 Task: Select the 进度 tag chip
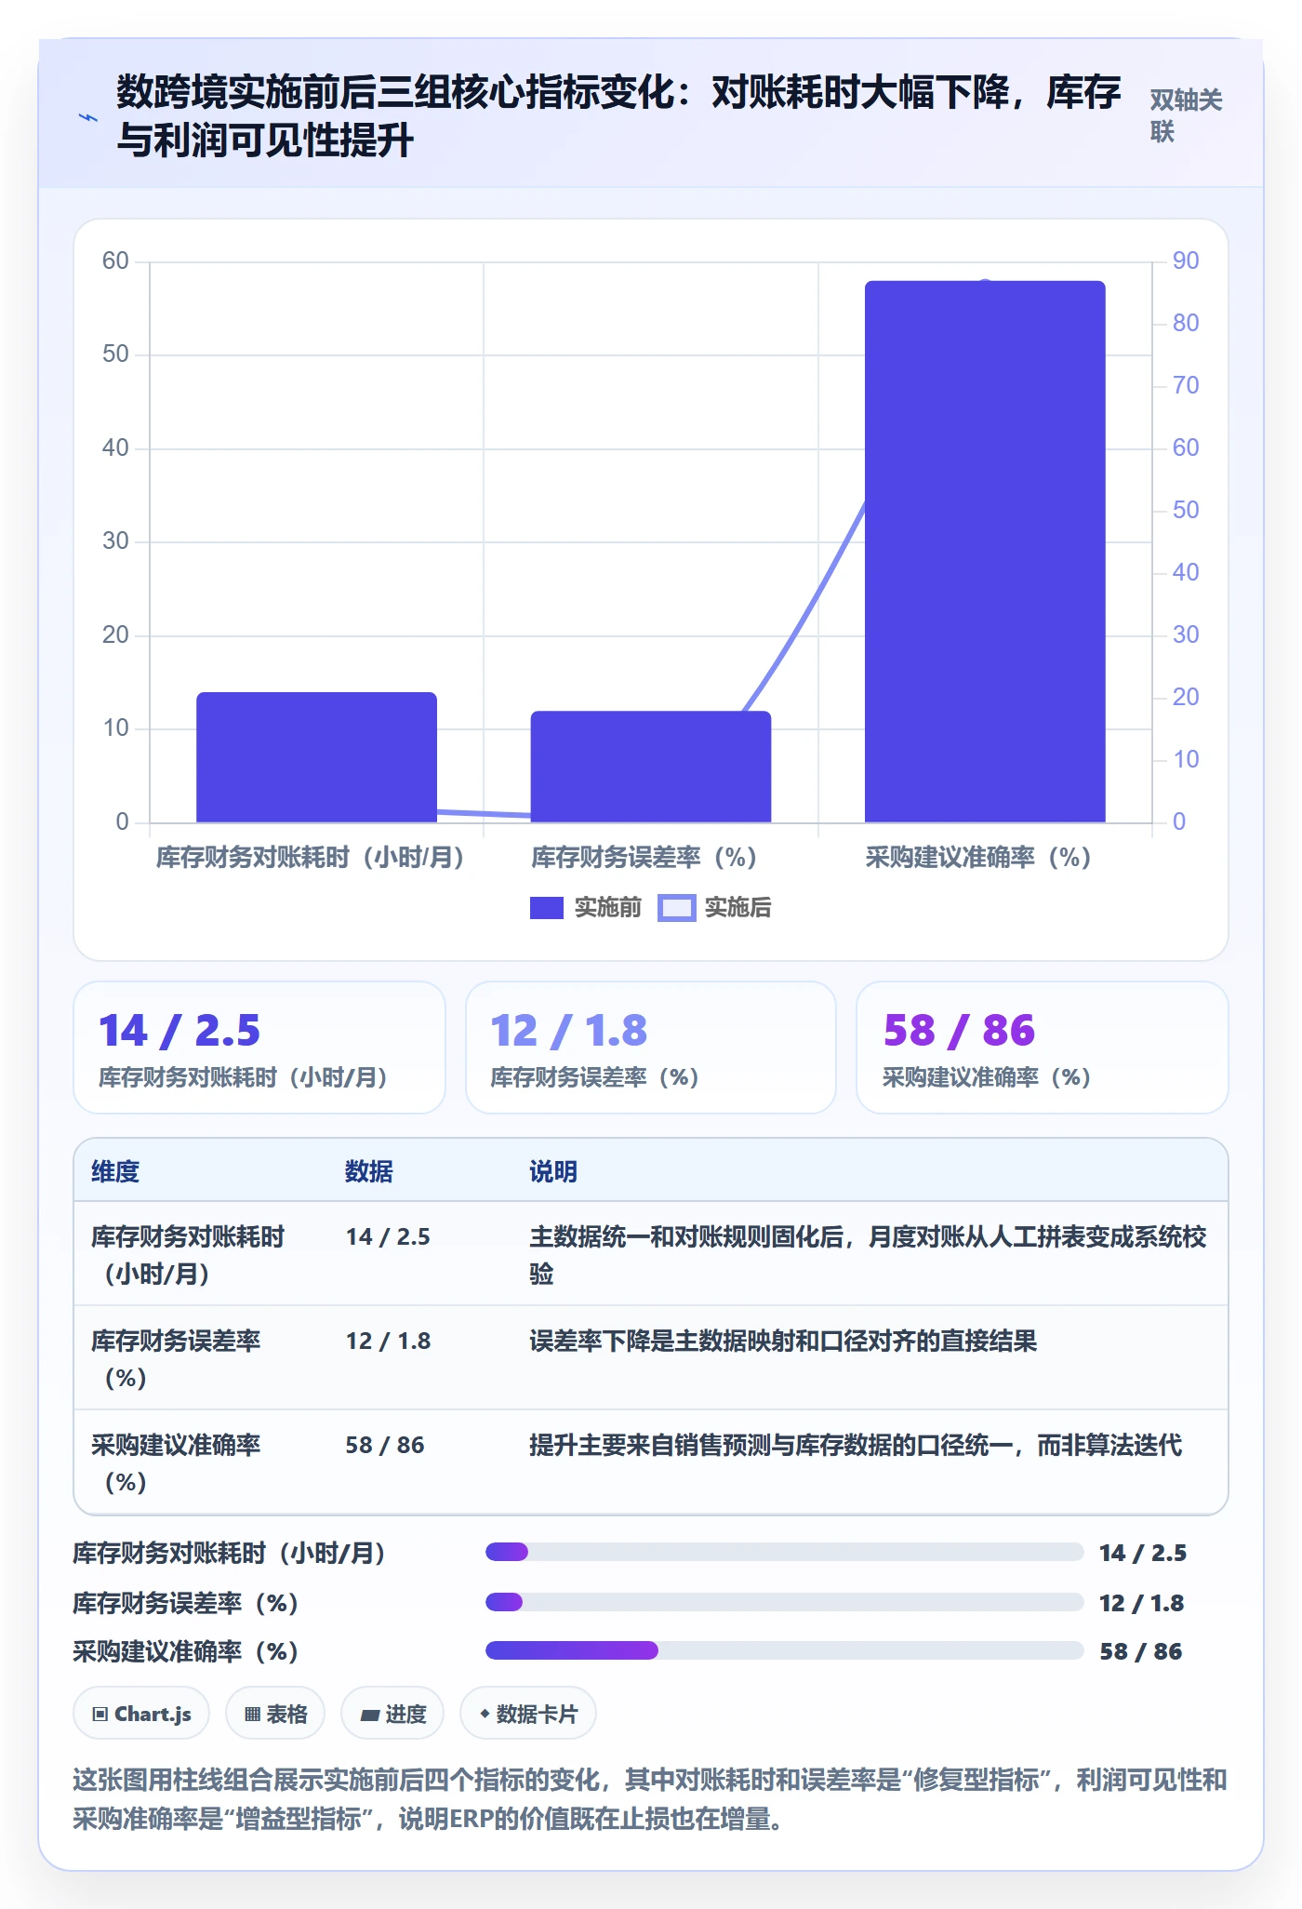pyautogui.click(x=392, y=1713)
